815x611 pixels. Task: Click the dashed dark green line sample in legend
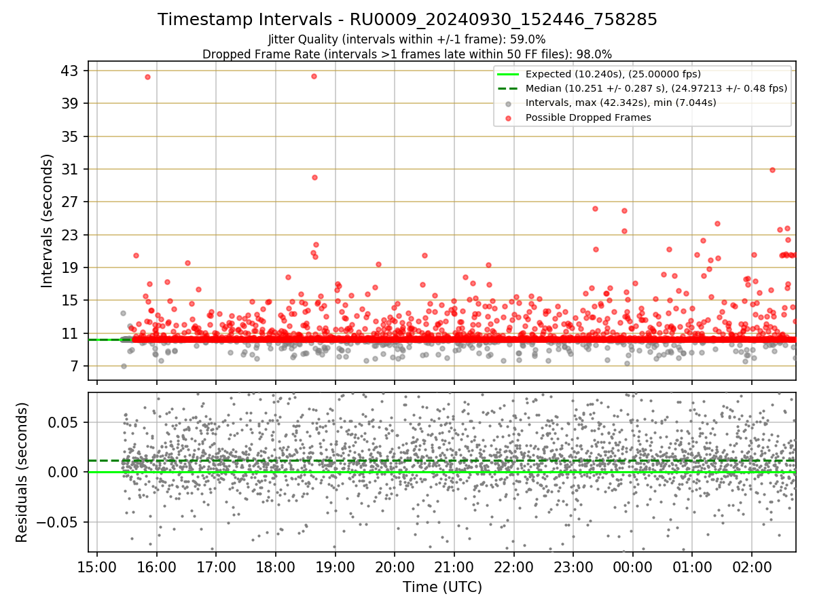pos(509,88)
